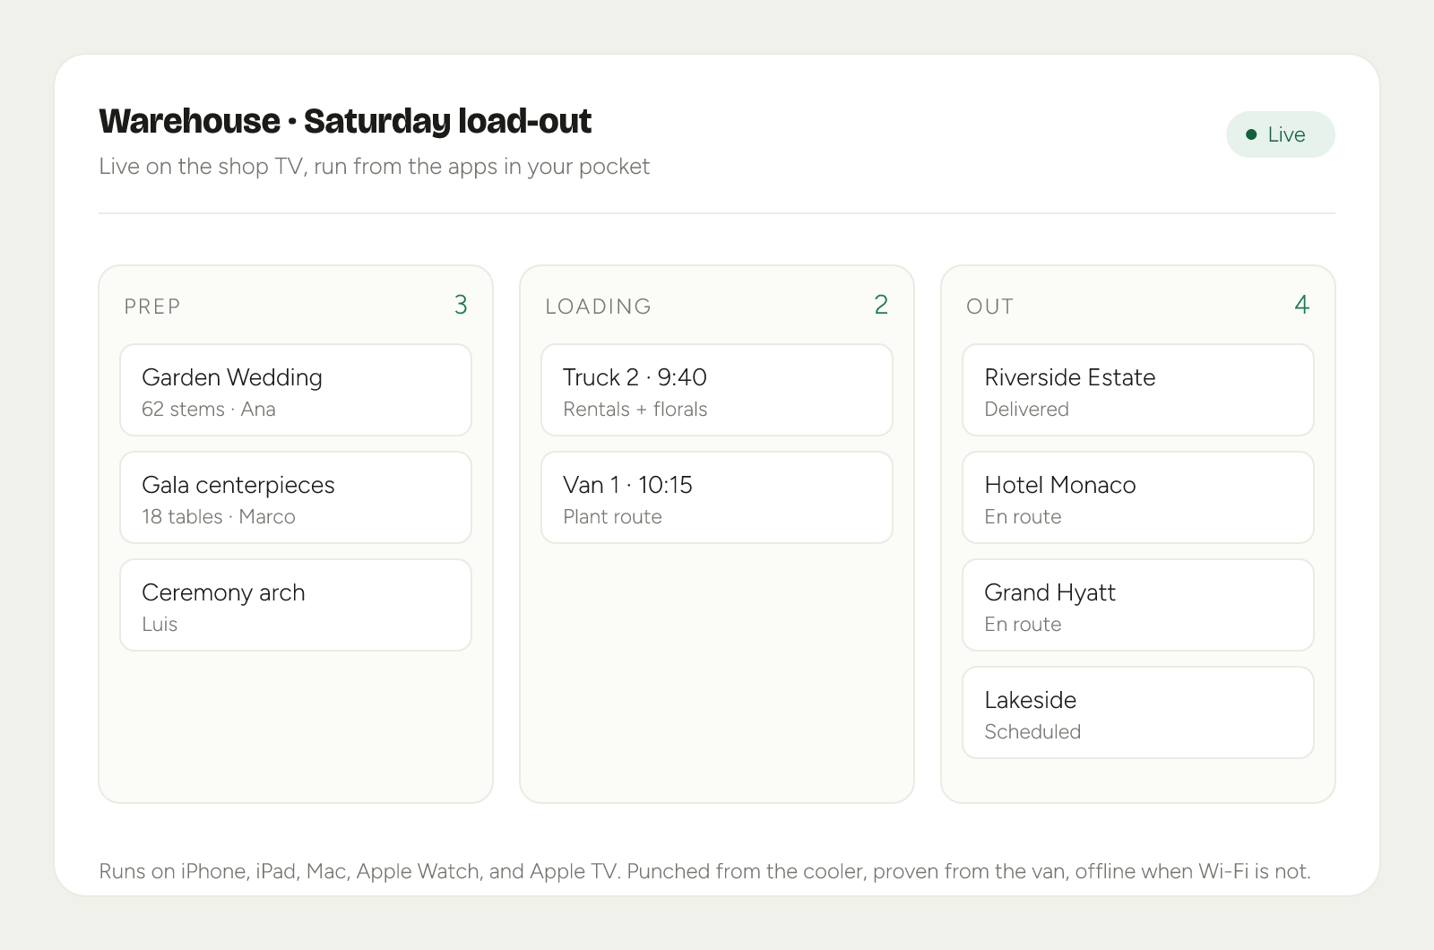Open the Hotel Monaco card
Screen dimensions: 1434x950
pyautogui.click(x=1138, y=497)
